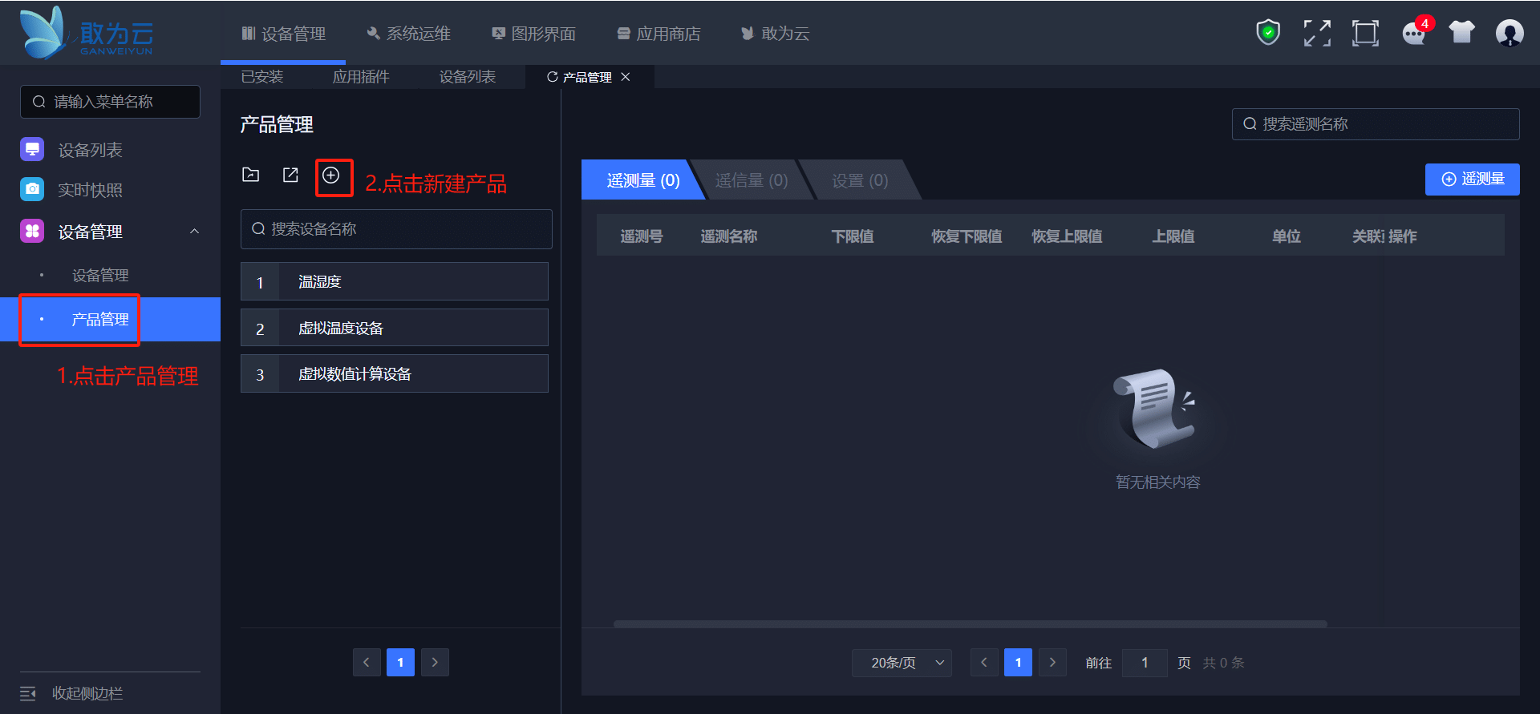Open 应用商店 top menu

point(659,34)
